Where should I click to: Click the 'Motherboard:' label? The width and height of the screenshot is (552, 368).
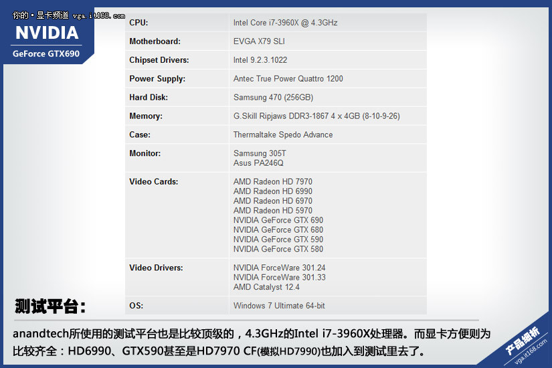pyautogui.click(x=155, y=41)
